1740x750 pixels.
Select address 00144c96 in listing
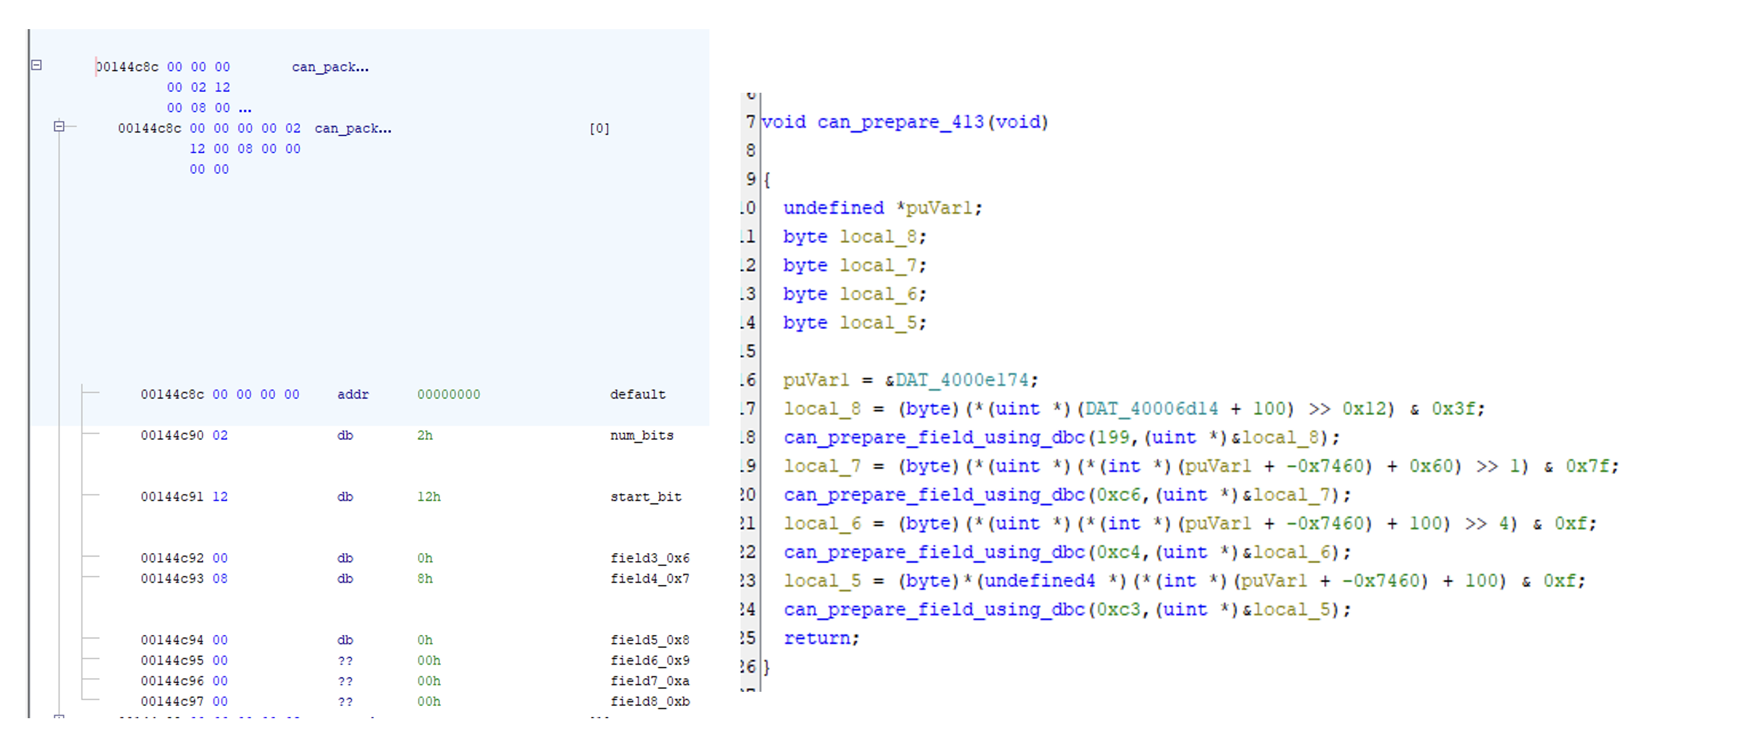click(172, 681)
